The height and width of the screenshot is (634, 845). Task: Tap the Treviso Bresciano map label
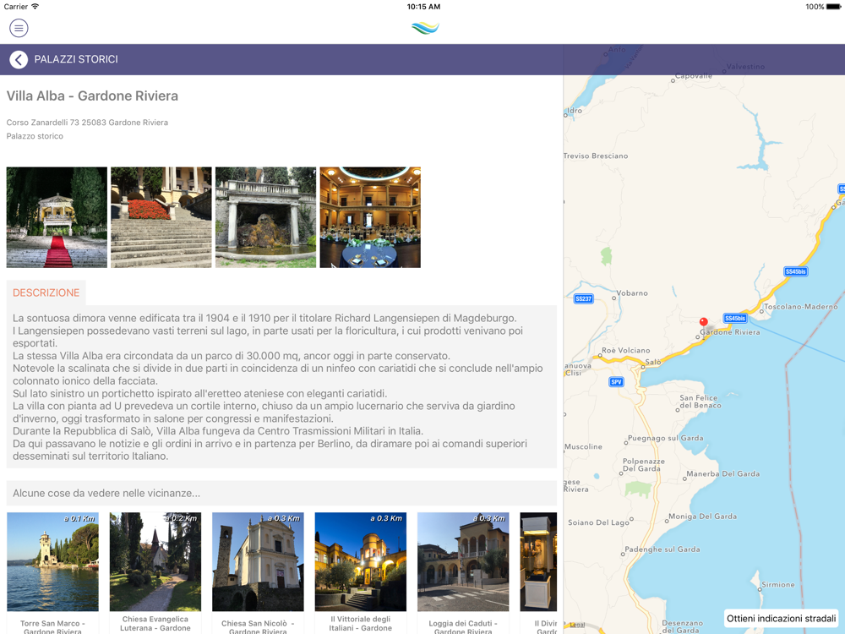coord(596,156)
